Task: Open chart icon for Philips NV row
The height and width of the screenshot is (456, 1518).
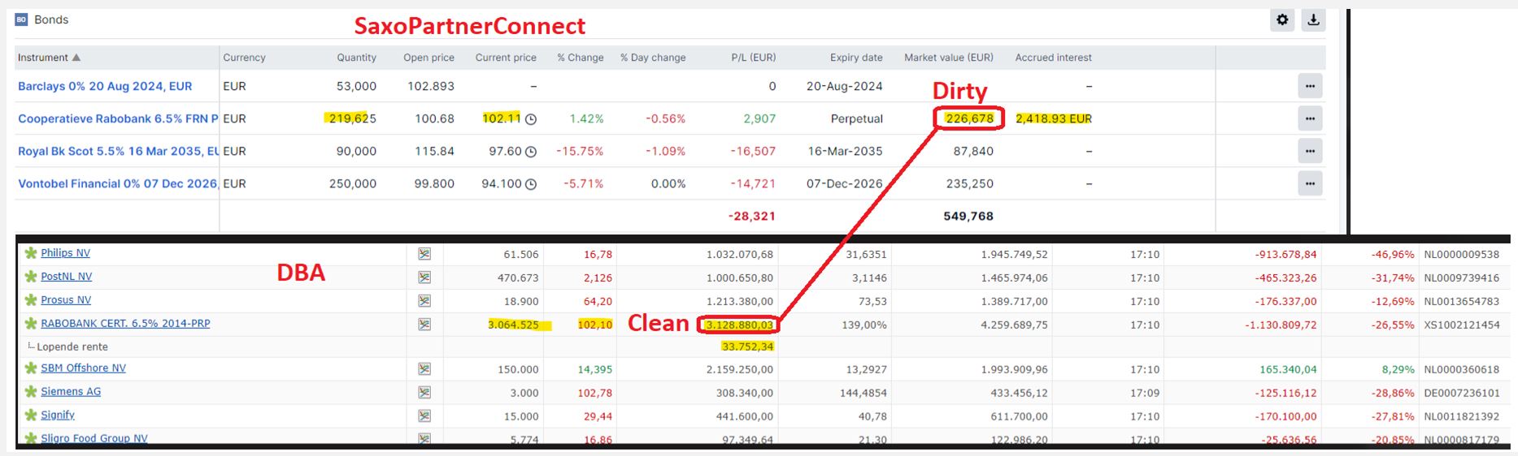Action: [424, 254]
